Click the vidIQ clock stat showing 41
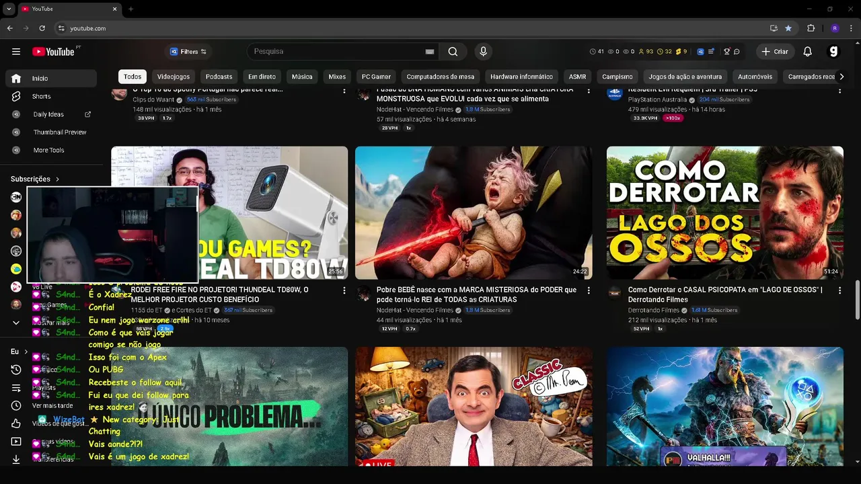This screenshot has width=861, height=484. [x=597, y=52]
